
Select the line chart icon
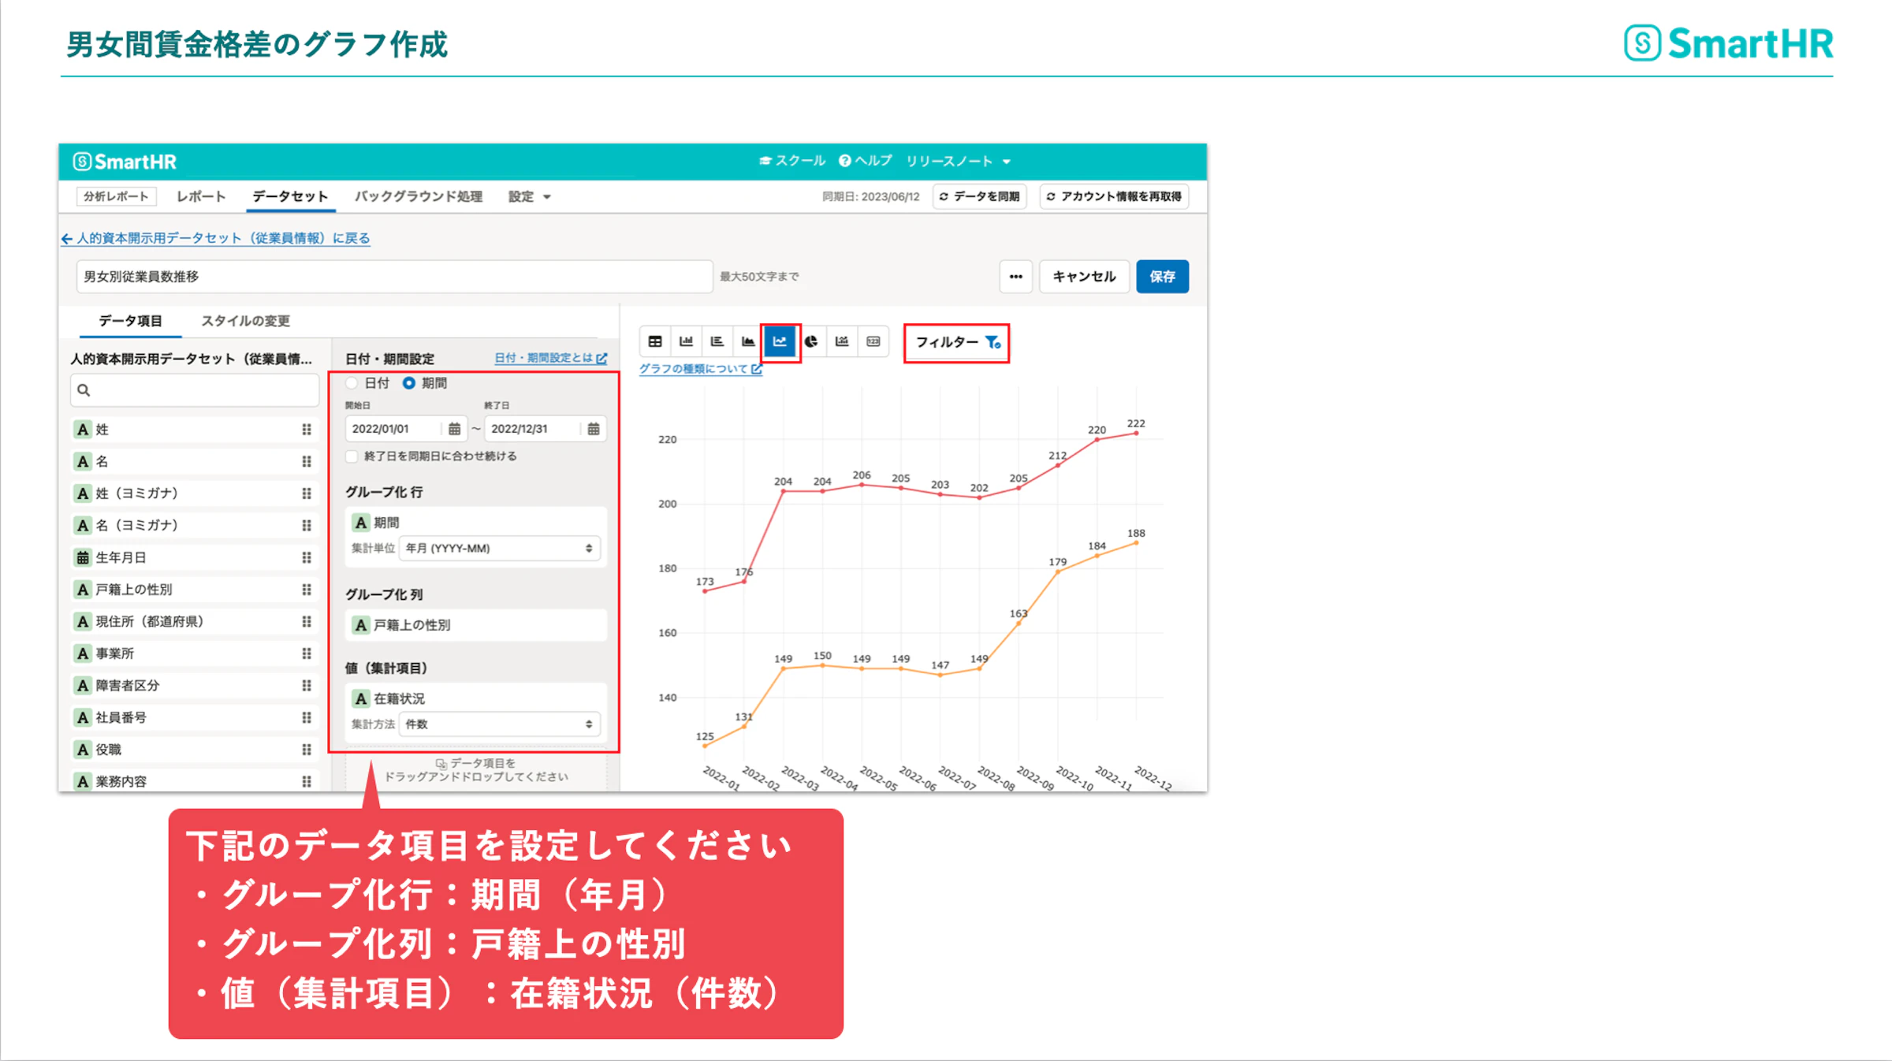[x=780, y=341]
